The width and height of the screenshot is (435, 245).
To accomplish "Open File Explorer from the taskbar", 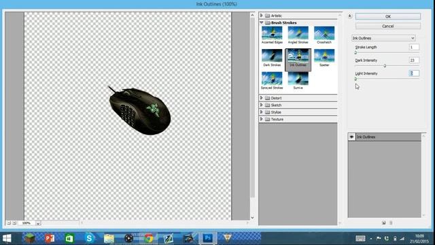I will [x=109, y=238].
